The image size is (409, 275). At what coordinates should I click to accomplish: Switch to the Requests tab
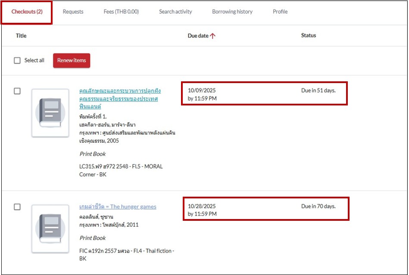point(73,12)
